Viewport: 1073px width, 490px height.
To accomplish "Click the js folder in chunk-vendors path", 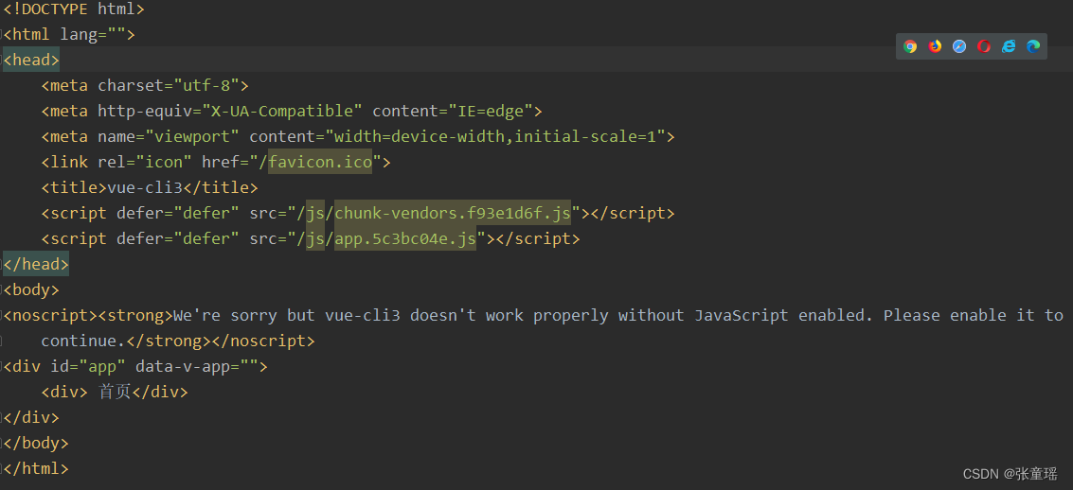I will click(x=314, y=213).
